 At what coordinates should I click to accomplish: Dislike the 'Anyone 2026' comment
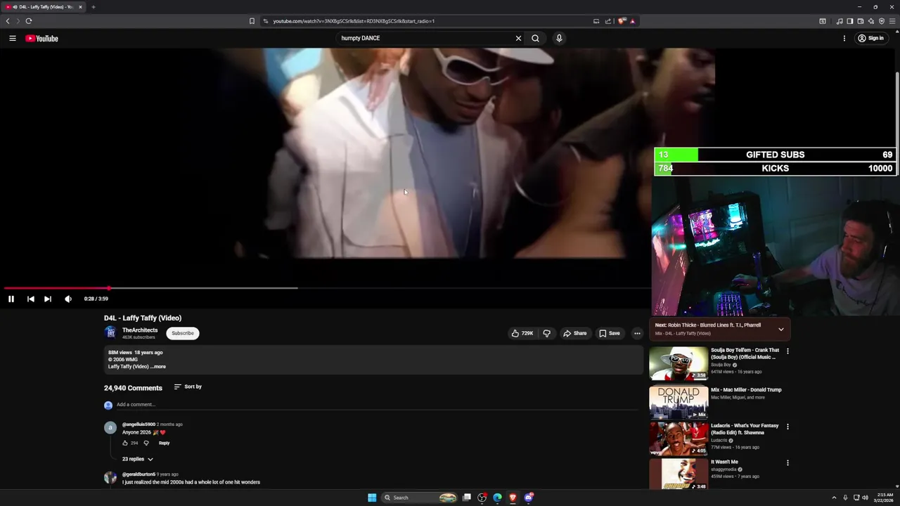[146, 443]
